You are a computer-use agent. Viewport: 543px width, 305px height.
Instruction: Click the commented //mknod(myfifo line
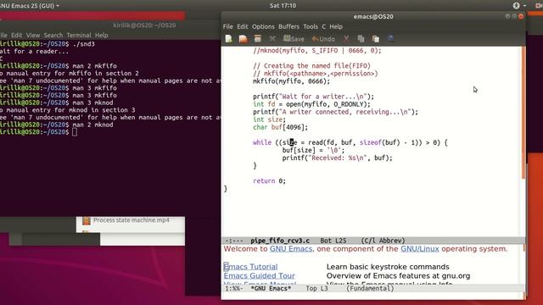(316, 51)
